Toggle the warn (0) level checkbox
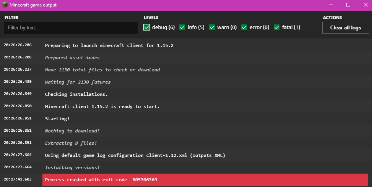 tap(212, 27)
